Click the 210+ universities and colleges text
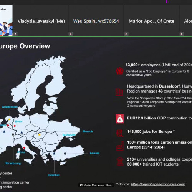Image resolution: width=192 pixels, height=192 pixels. click(159, 159)
